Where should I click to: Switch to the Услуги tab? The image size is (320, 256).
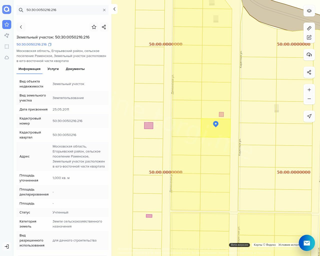(x=53, y=69)
